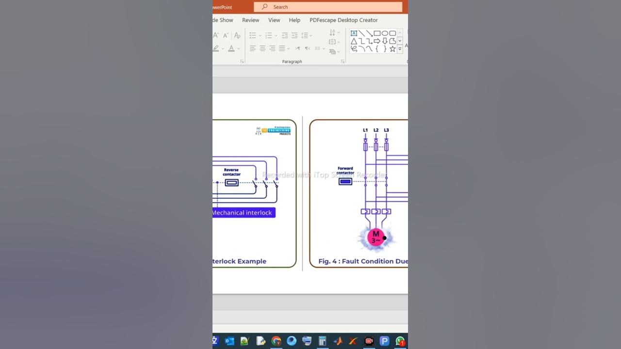
Task: Select the Right Brace shape
Action: (x=385, y=49)
